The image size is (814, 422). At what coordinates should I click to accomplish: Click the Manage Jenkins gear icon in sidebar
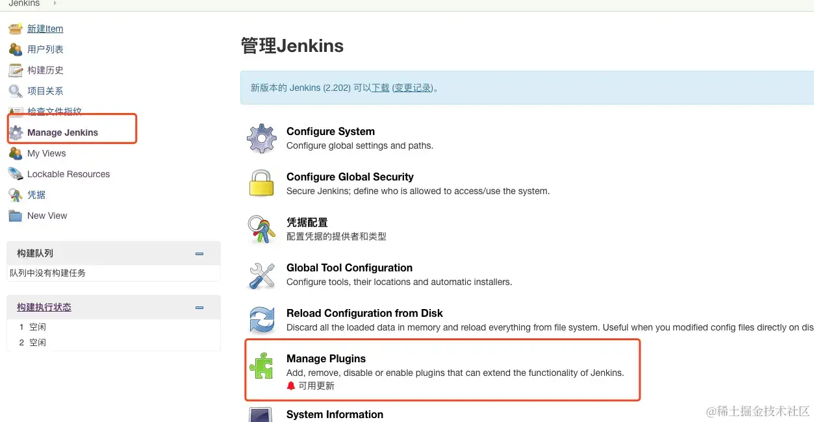(x=16, y=132)
